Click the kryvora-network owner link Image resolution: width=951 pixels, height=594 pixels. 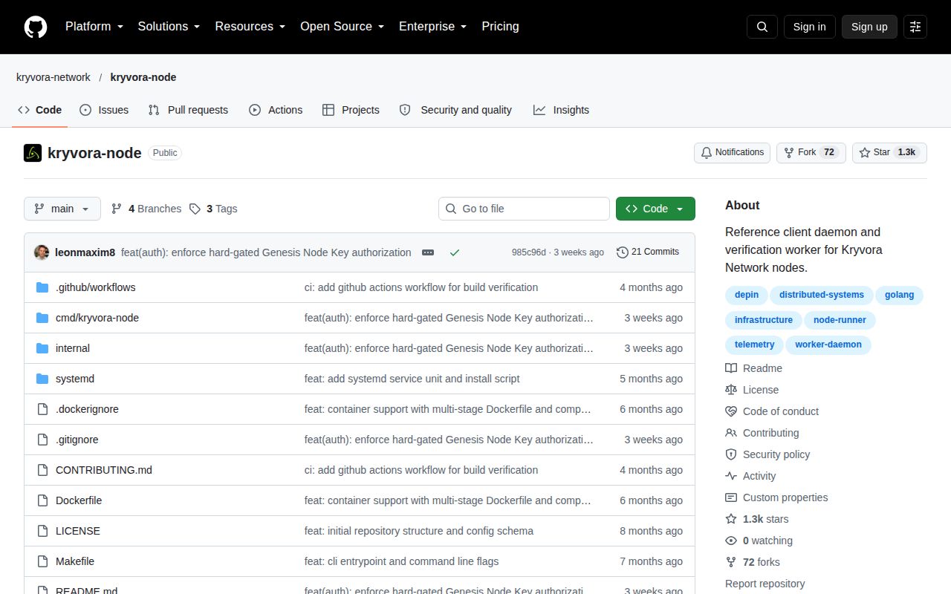coord(53,77)
